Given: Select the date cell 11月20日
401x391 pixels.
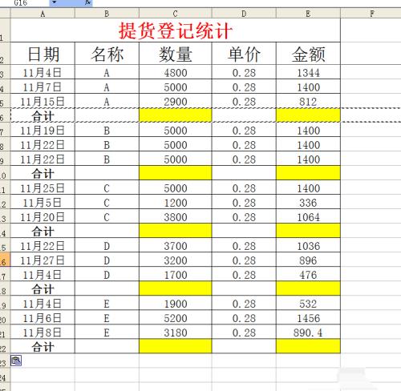Looking at the screenshot, I should click(43, 216).
